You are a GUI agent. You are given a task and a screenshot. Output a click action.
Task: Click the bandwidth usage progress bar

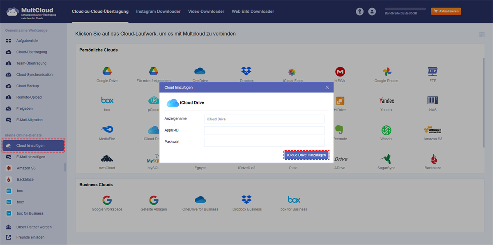(405, 9)
